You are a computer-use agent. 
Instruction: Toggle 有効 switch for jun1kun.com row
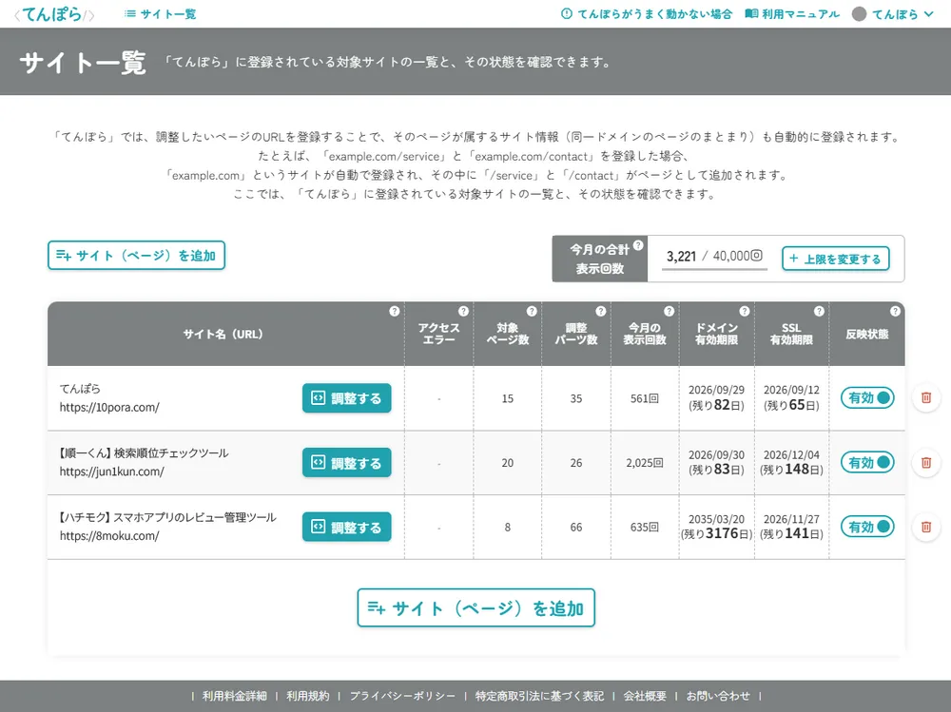pos(867,463)
